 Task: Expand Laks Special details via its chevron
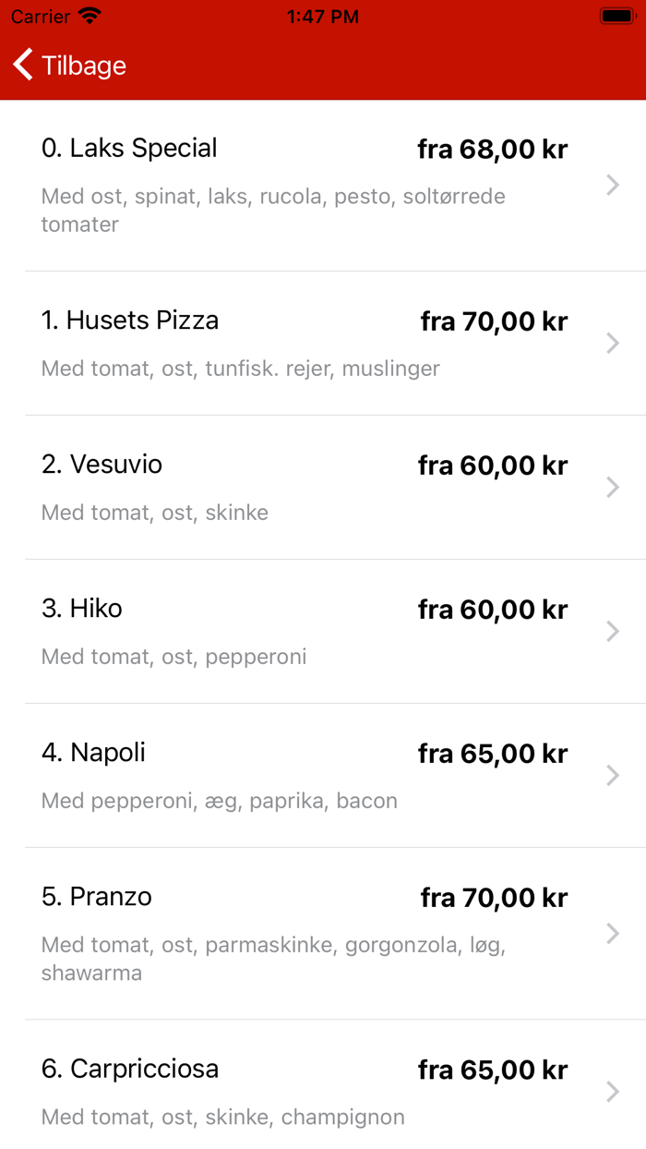click(612, 186)
